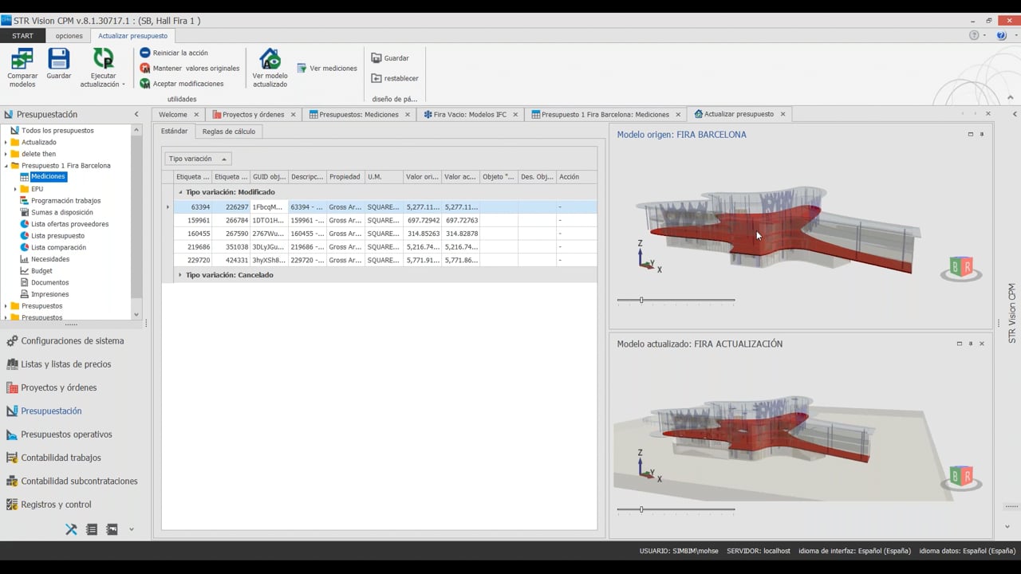1021x574 pixels.
Task: Click the Comparar modelos icon
Action: (22, 68)
